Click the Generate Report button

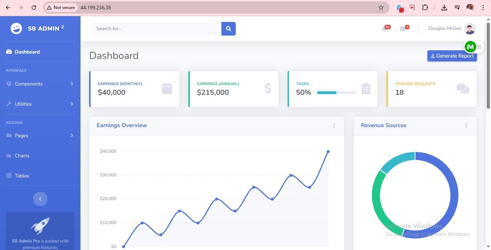[452, 56]
